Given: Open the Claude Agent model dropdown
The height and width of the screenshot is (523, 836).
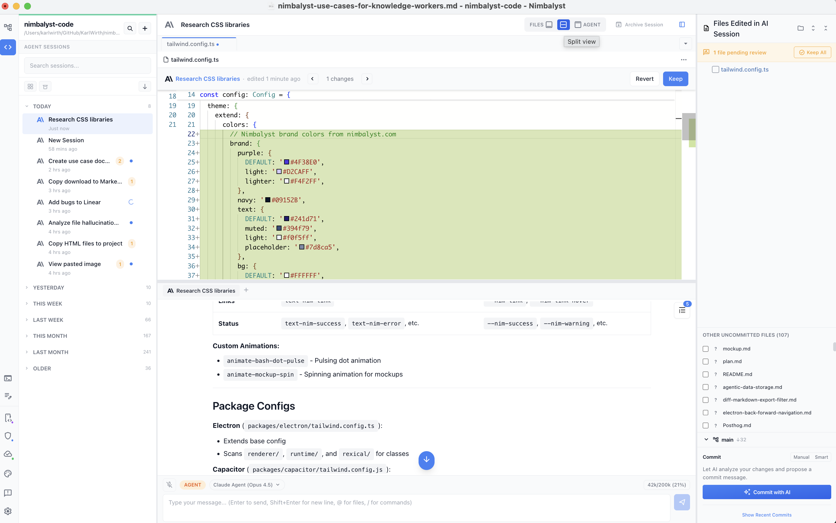Looking at the screenshot, I should pos(247,485).
